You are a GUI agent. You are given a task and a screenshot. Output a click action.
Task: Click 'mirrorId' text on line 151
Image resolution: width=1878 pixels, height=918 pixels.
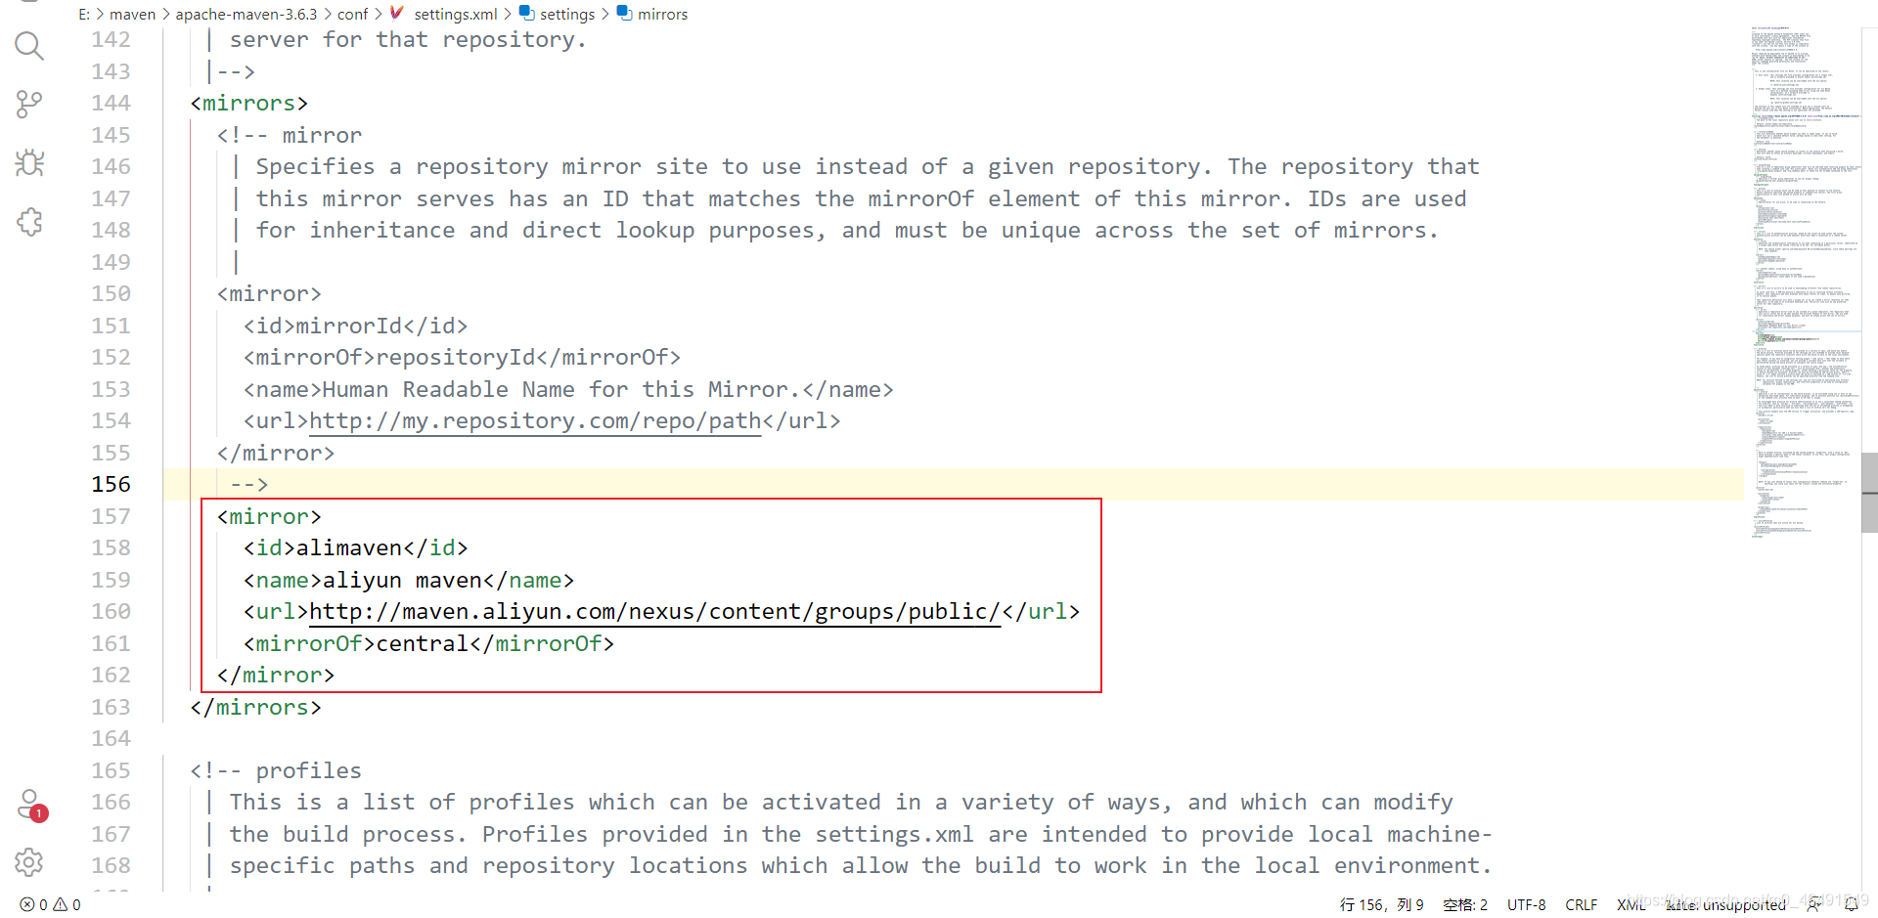[349, 327]
